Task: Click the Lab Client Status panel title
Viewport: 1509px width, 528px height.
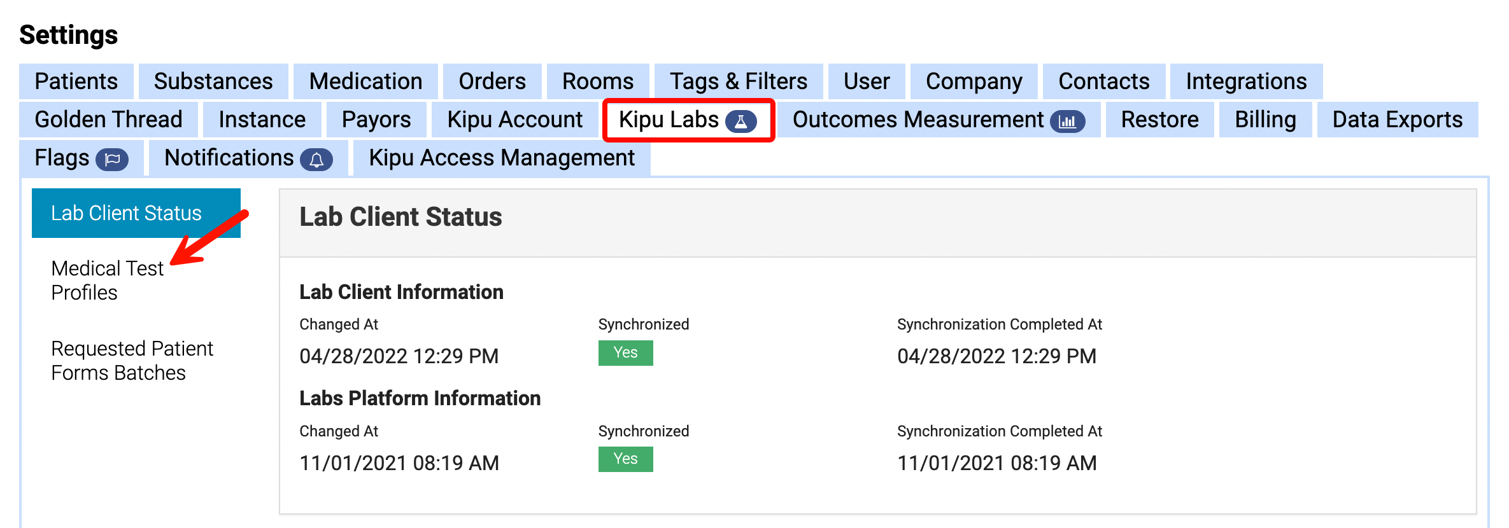Action: tap(400, 217)
